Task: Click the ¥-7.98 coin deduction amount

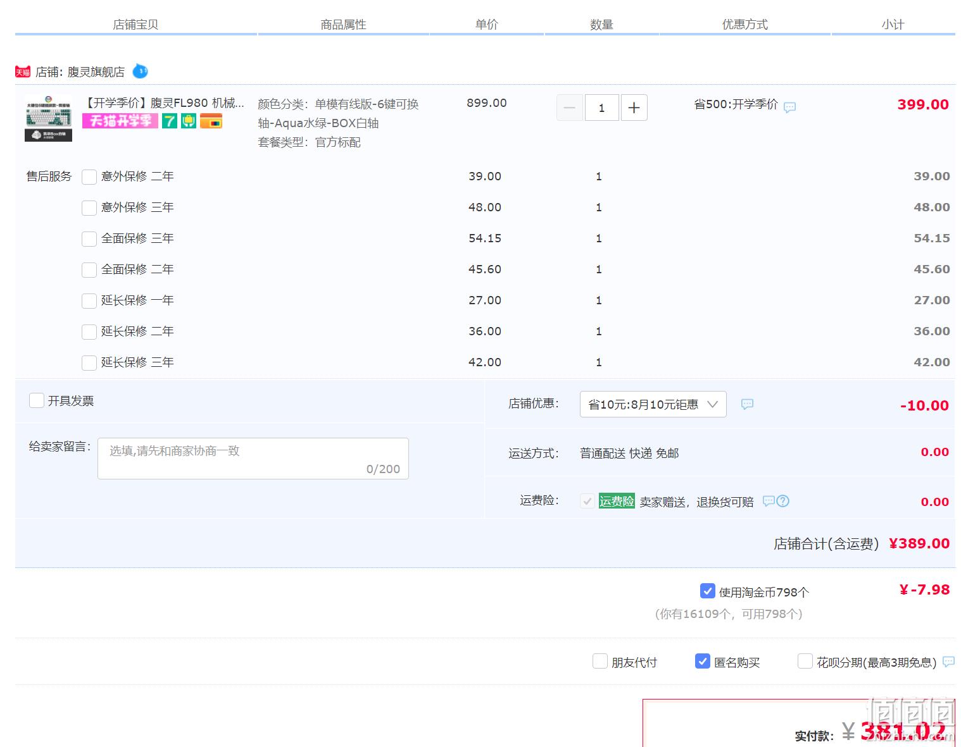Action: 924,590
